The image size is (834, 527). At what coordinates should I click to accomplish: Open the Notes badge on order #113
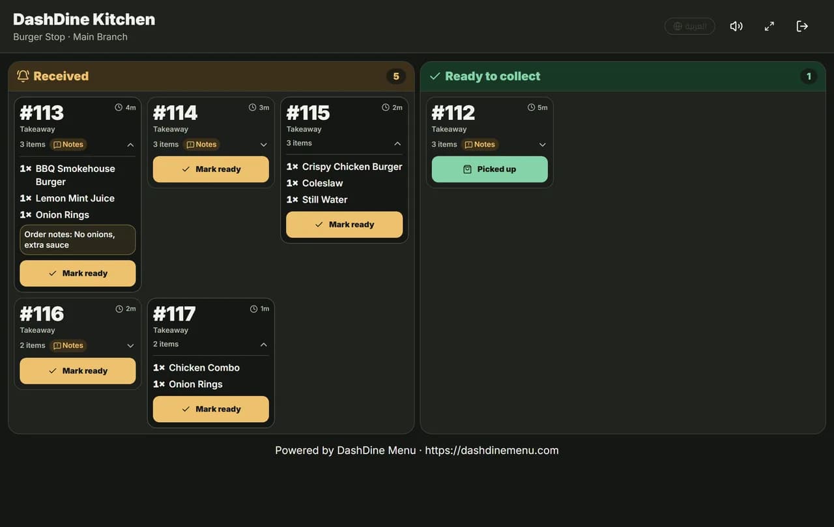point(68,145)
